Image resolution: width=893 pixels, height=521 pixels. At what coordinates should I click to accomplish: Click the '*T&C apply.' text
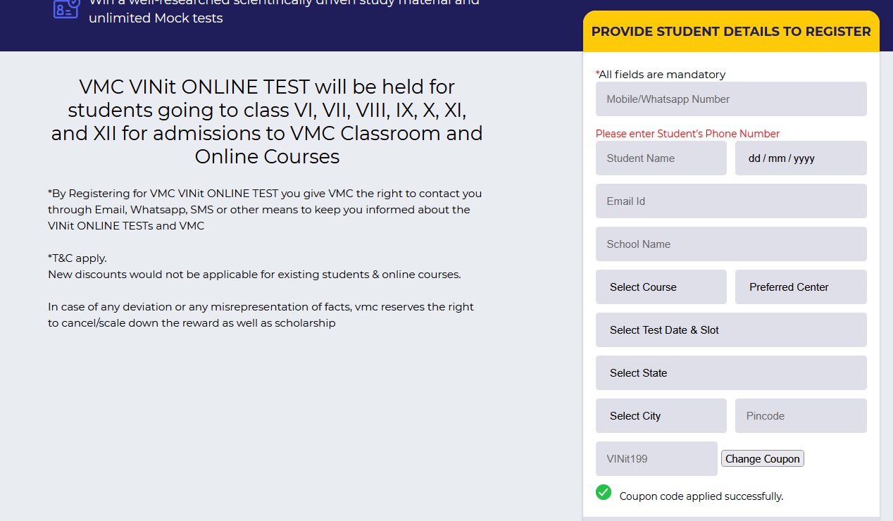coord(77,258)
